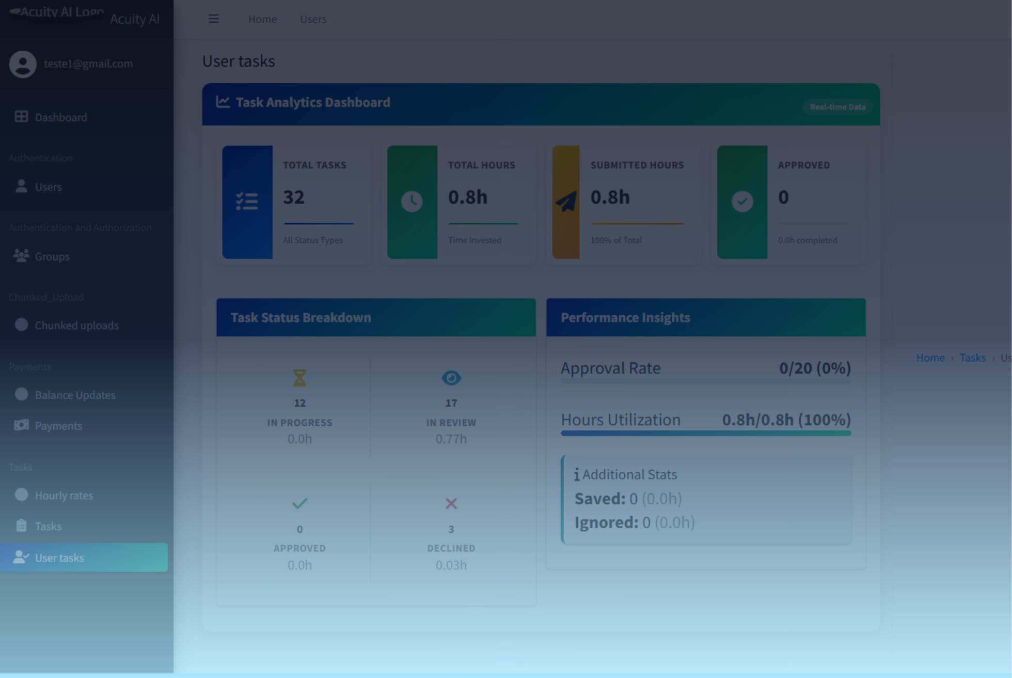Click the user avatar next to teste1@gmail.com

click(x=23, y=64)
